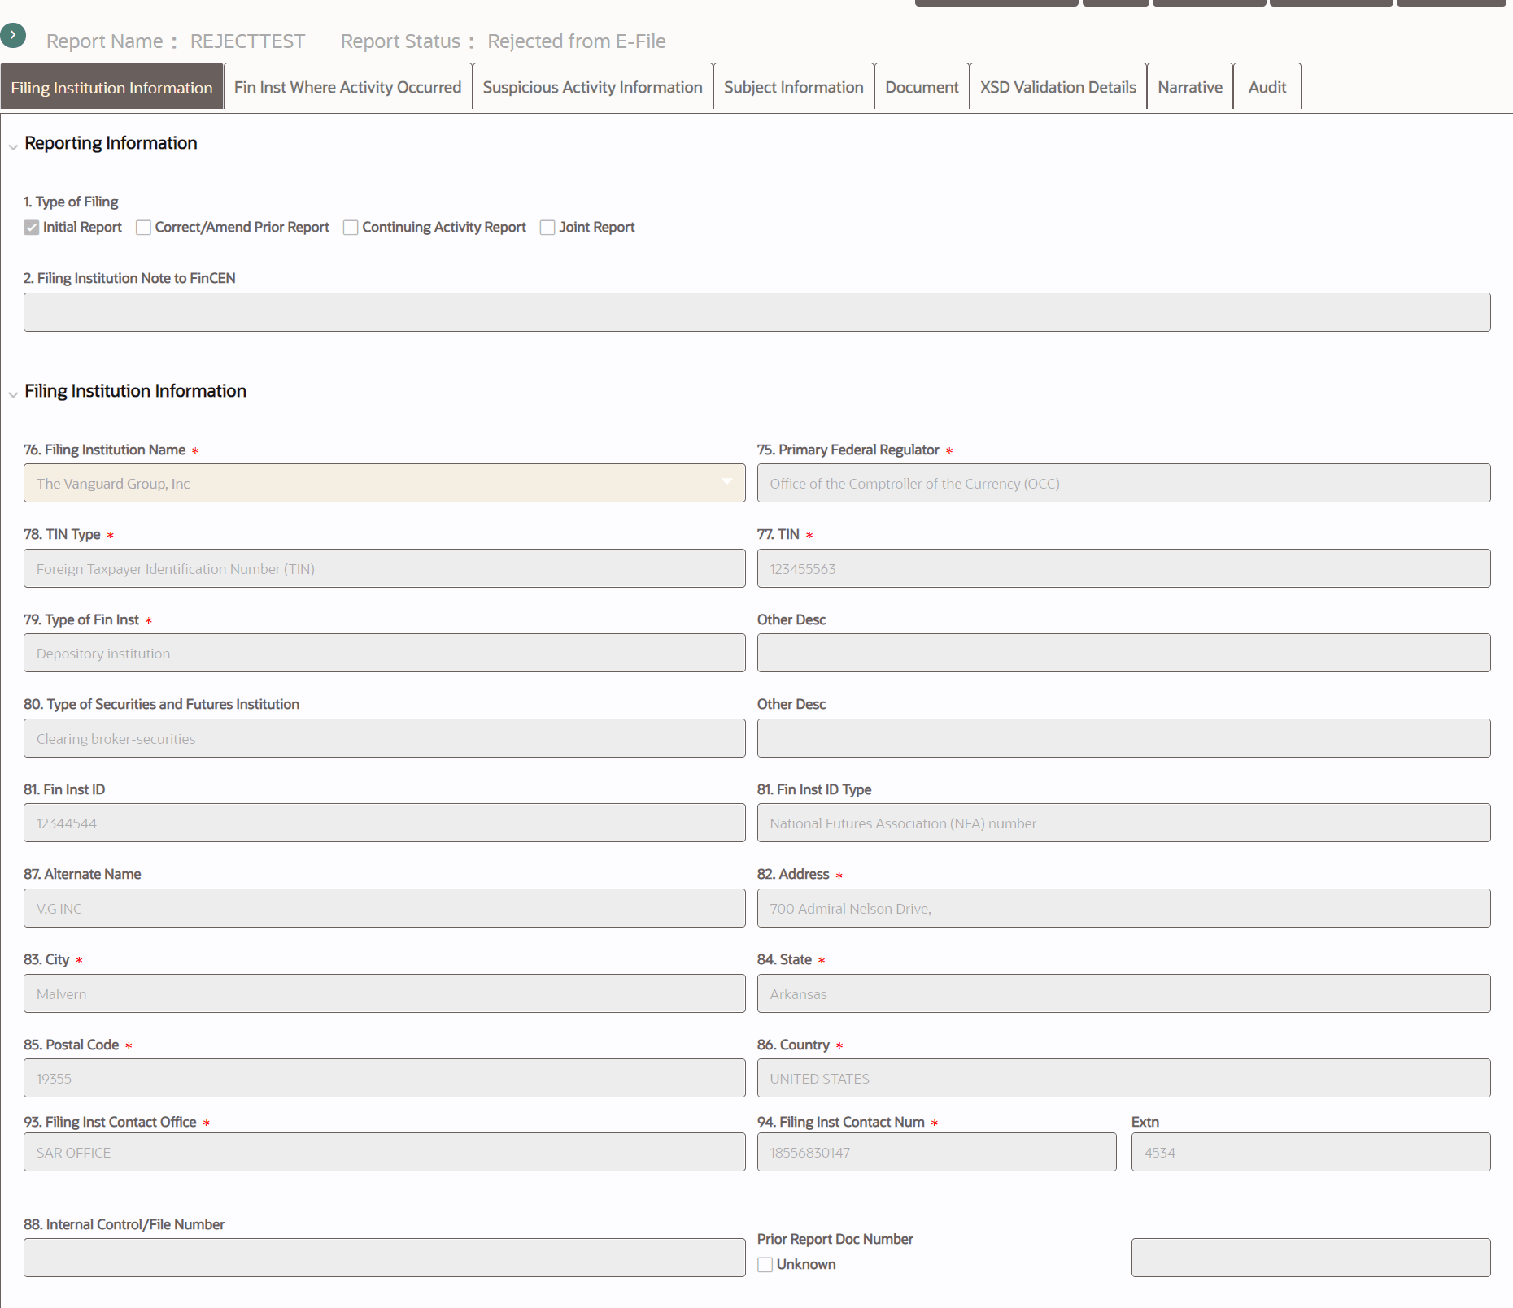View the XSD Validation Details tab
1513x1308 pixels.
click(x=1058, y=87)
